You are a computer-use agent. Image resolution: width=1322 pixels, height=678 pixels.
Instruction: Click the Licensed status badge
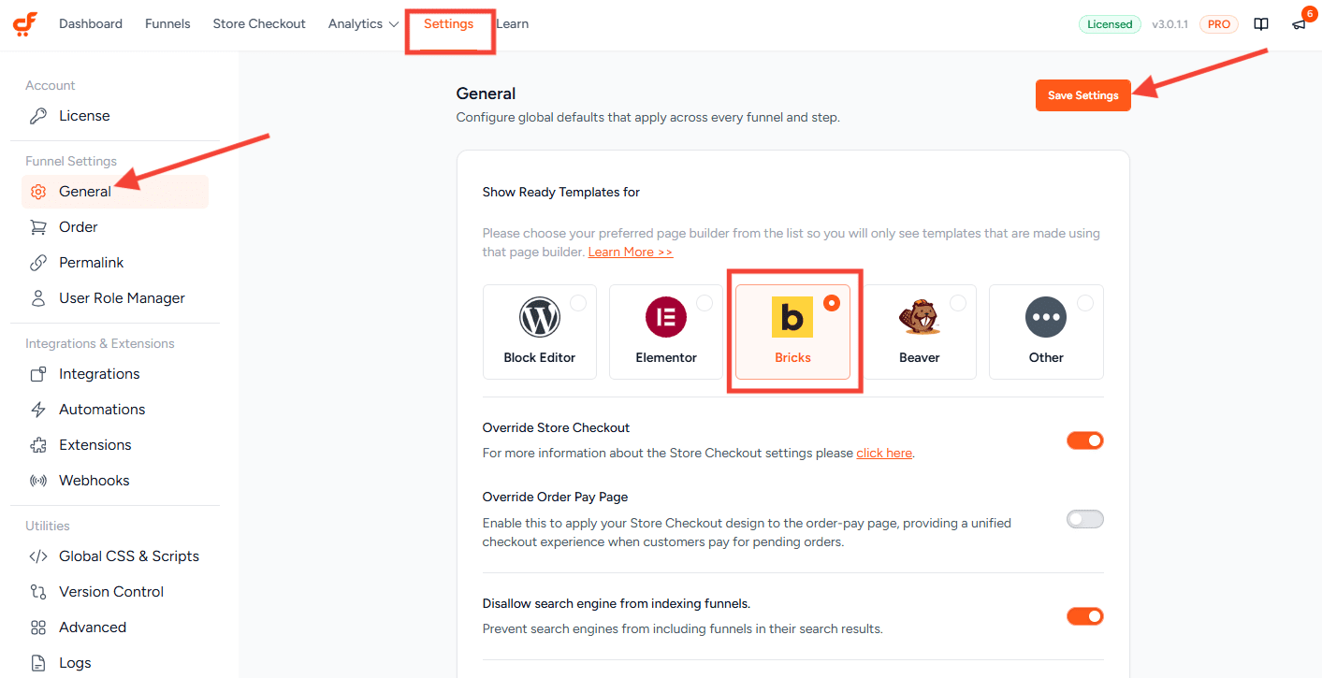[1110, 24]
